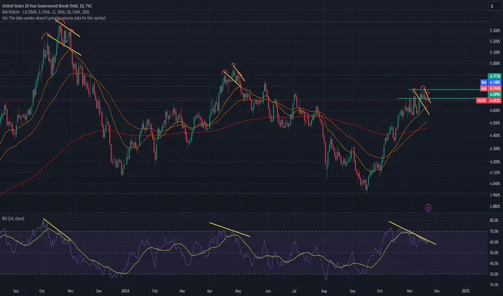Click the 'Aug' label on time axis
Image resolution: width=503 pixels, height=296 pixels.
point(324,291)
